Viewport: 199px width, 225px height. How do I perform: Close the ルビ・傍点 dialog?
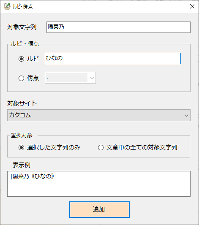pyautogui.click(x=192, y=6)
